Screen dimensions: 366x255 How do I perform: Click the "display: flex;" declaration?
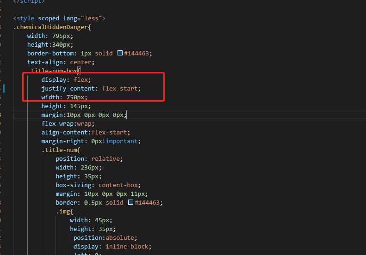(x=66, y=80)
